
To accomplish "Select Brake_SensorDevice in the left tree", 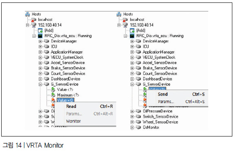I will click(68, 68).
